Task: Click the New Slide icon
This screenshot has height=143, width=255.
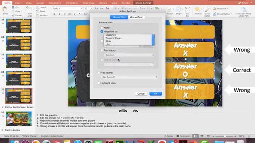Action: (29, 9)
